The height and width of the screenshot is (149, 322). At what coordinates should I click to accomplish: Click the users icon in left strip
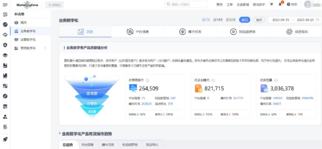coord(5,116)
